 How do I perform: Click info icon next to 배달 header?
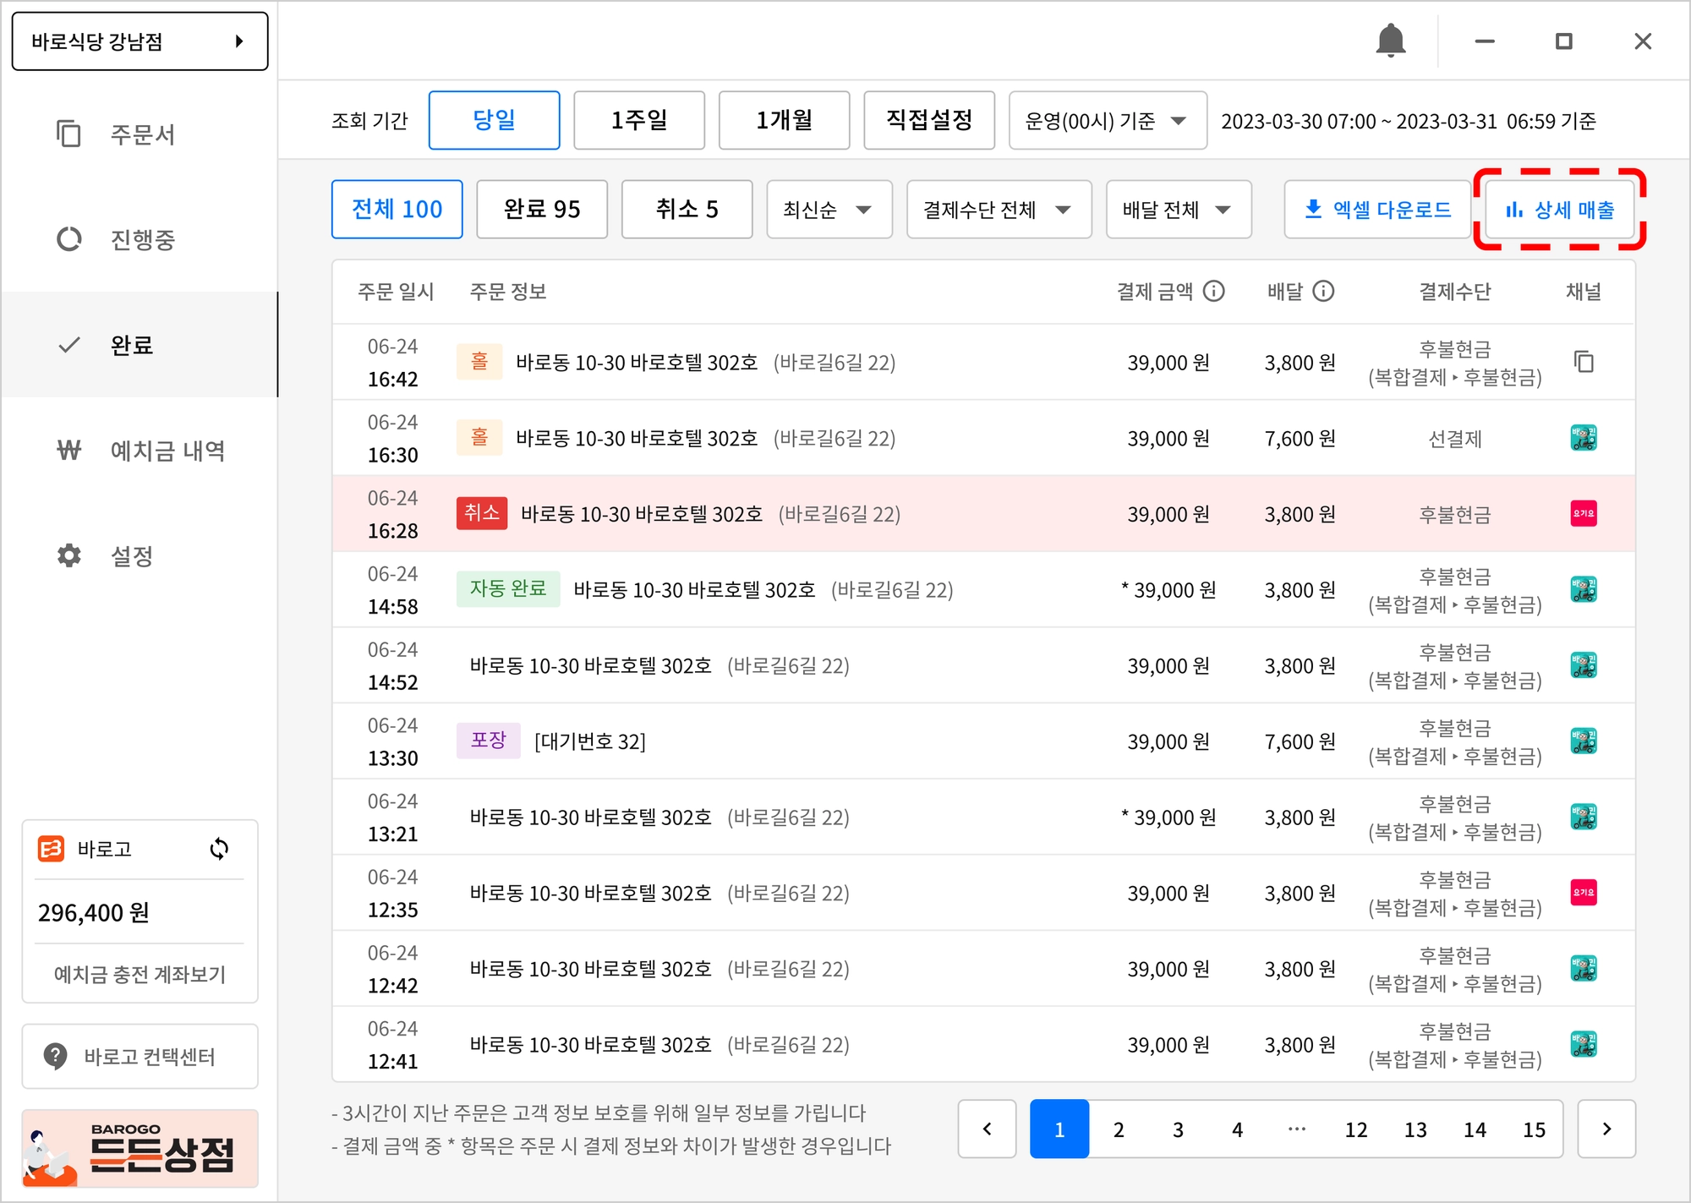[x=1323, y=292]
